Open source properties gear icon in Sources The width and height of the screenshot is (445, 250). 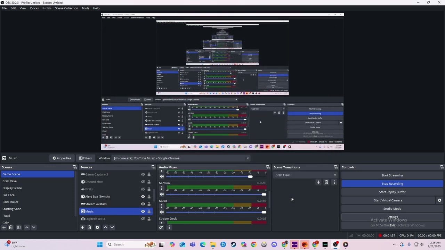click(x=97, y=227)
